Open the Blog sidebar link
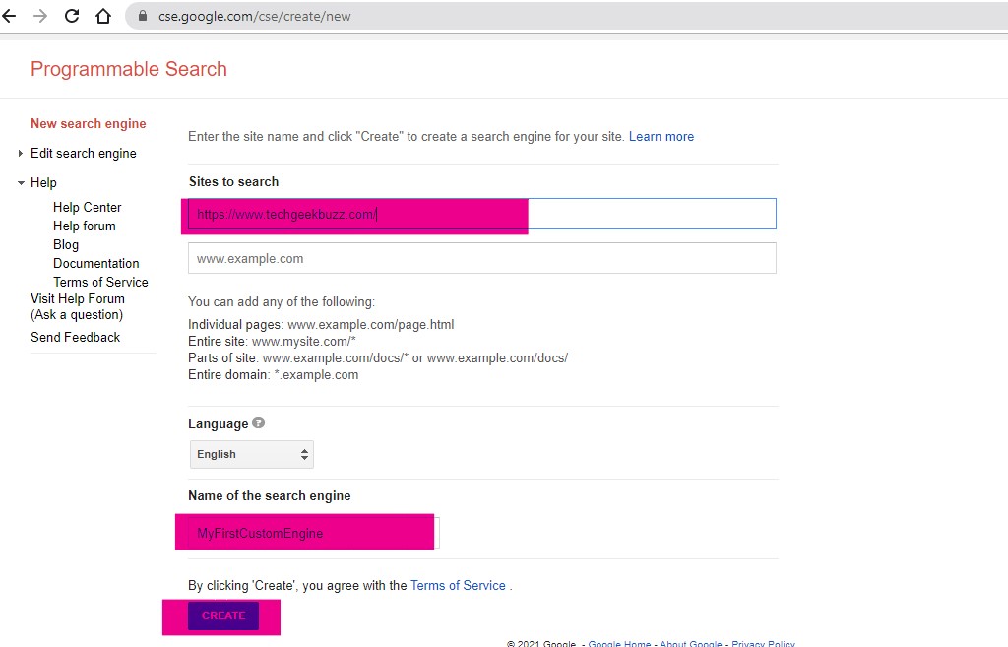Screen dimensions: 1008x647 66,245
